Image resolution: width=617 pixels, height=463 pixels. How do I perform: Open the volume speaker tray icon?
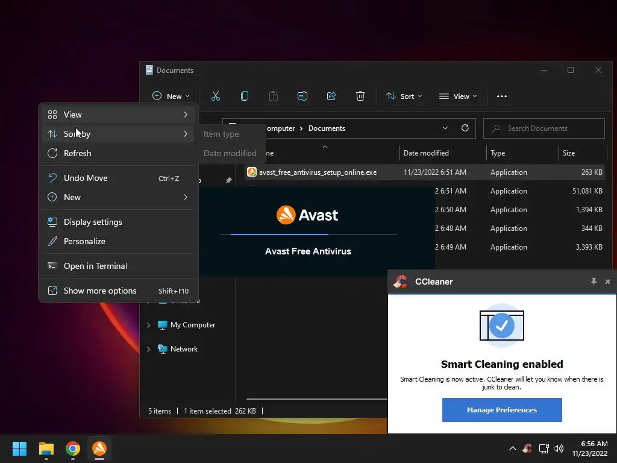pos(559,449)
